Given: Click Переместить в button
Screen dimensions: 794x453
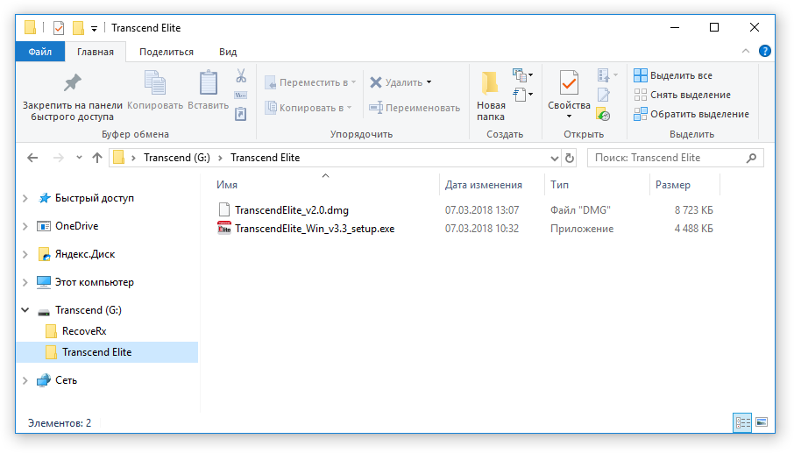Looking at the screenshot, I should click(x=310, y=82).
